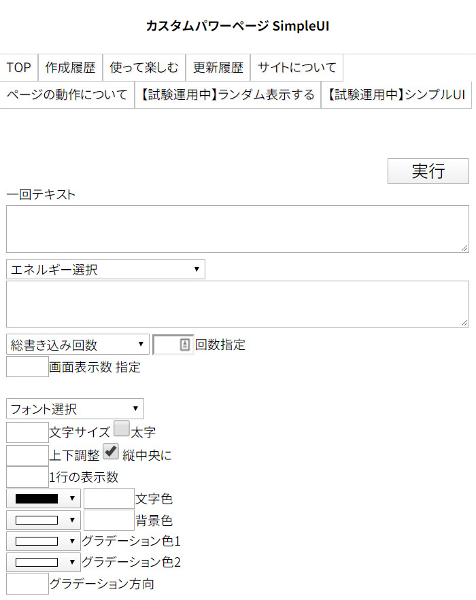
Task: Open the 背景色 color swatch dropdown
Action: pyautogui.click(x=44, y=520)
